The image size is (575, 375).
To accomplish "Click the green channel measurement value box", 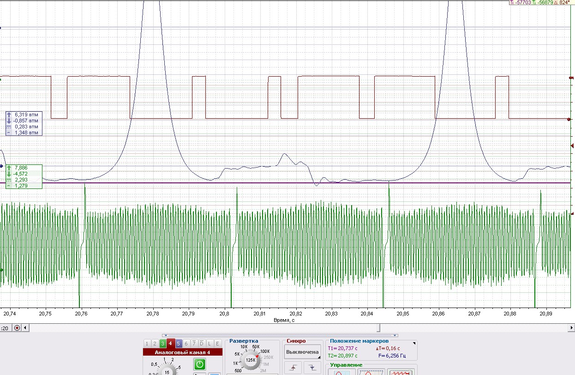I will pyautogui.click(x=24, y=176).
